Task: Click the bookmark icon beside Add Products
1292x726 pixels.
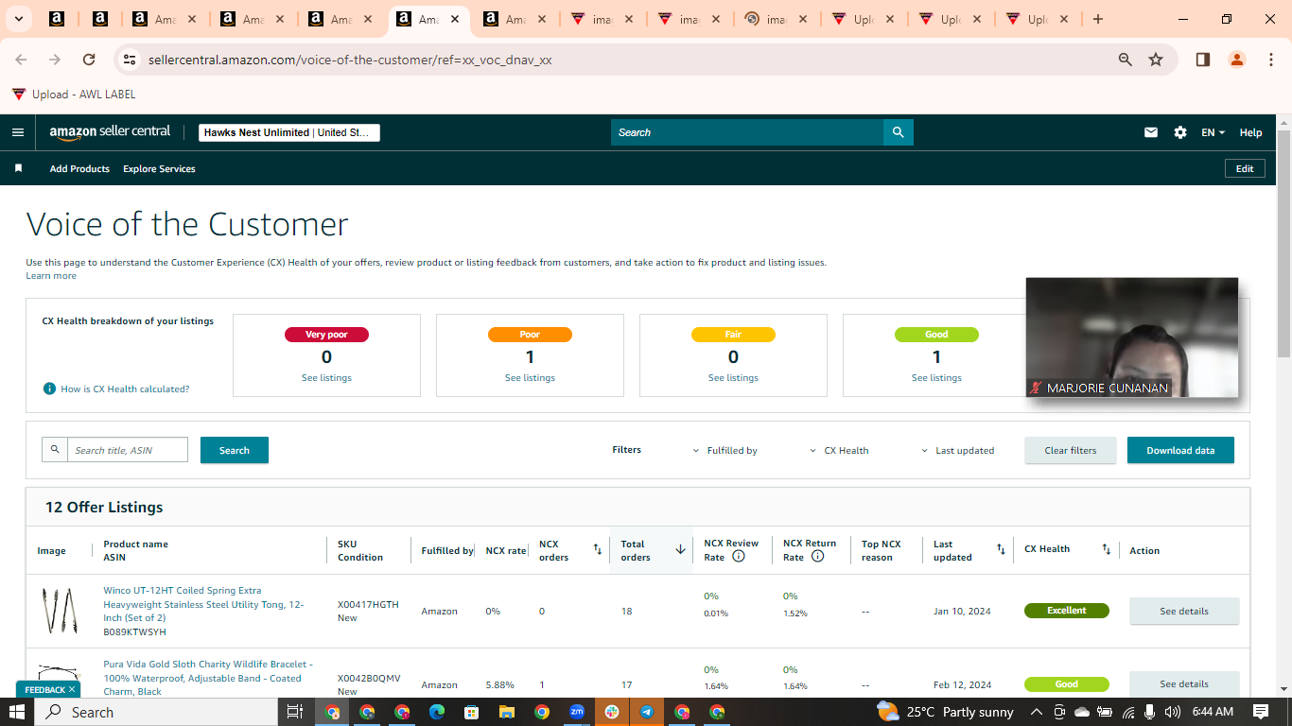Action: click(18, 168)
